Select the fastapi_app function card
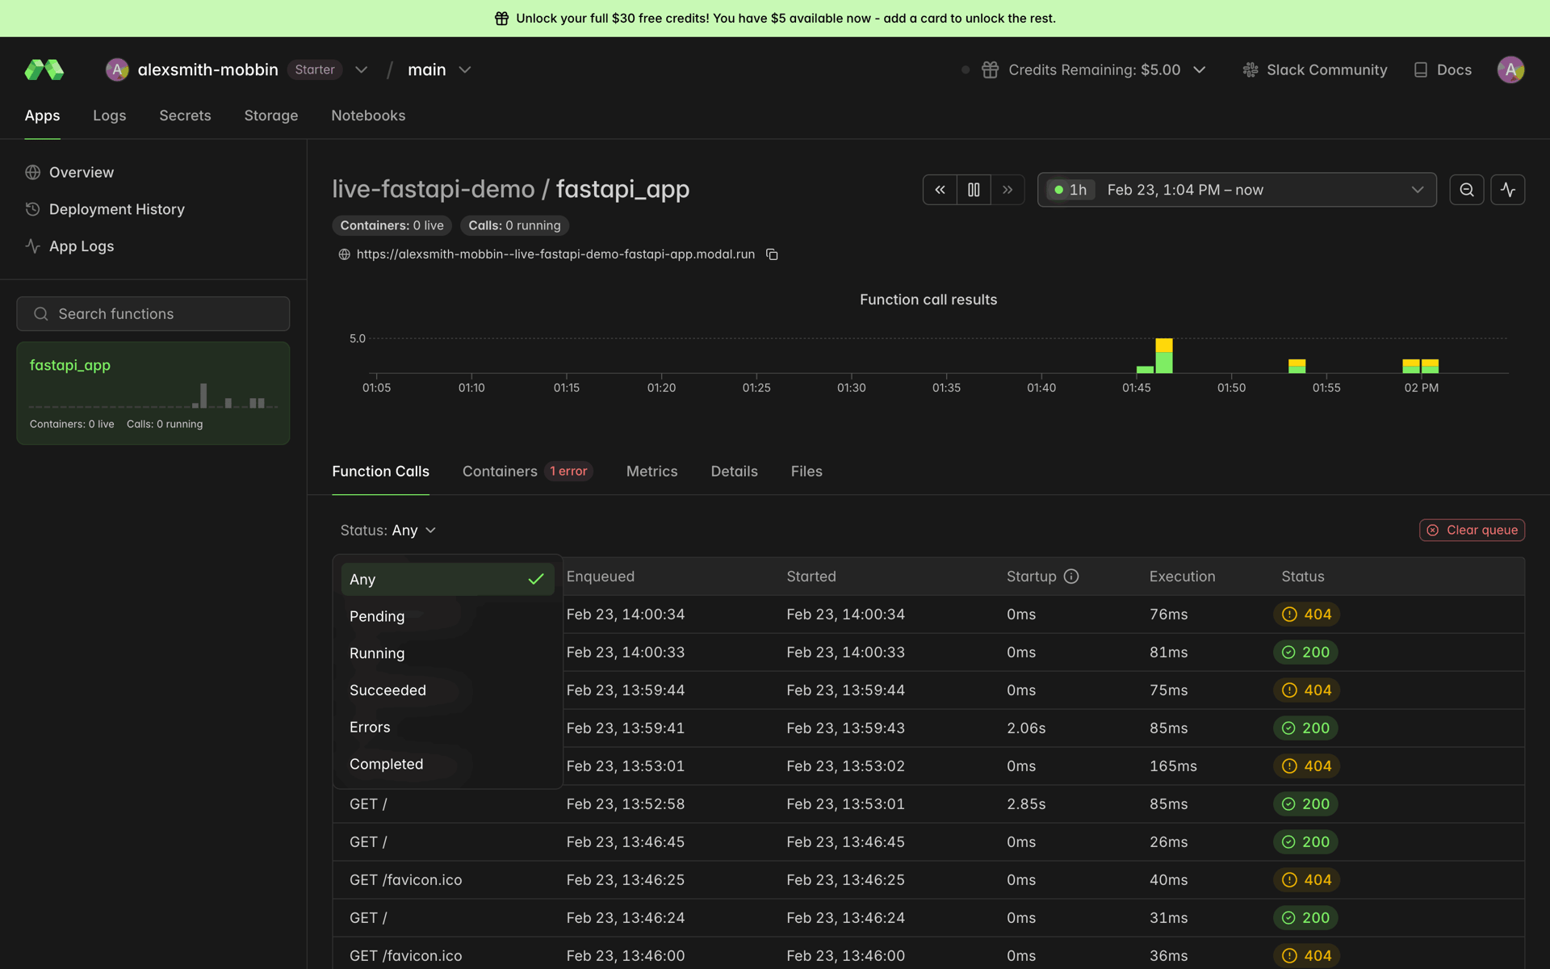This screenshot has width=1550, height=969. pos(153,393)
